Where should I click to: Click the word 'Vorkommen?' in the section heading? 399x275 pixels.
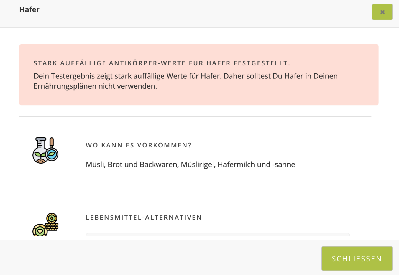click(x=164, y=145)
